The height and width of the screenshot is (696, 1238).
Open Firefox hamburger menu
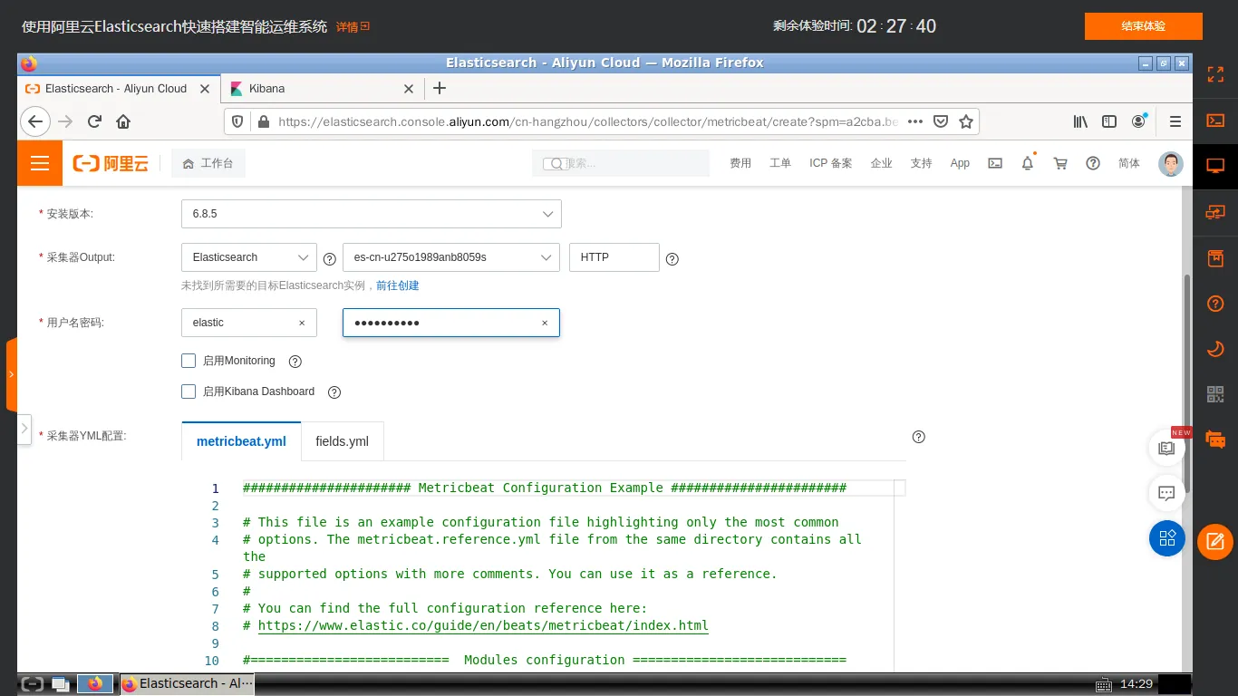(x=1175, y=121)
